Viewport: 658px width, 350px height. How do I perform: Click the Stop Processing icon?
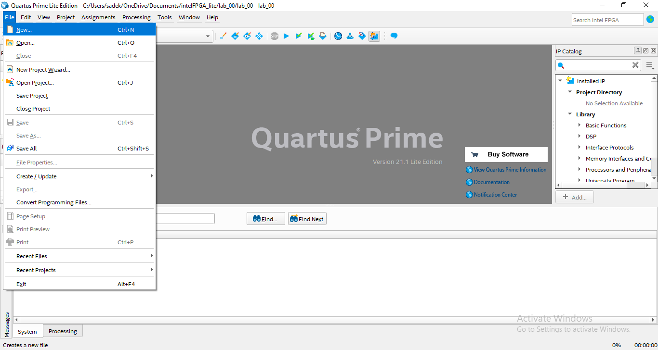(274, 36)
